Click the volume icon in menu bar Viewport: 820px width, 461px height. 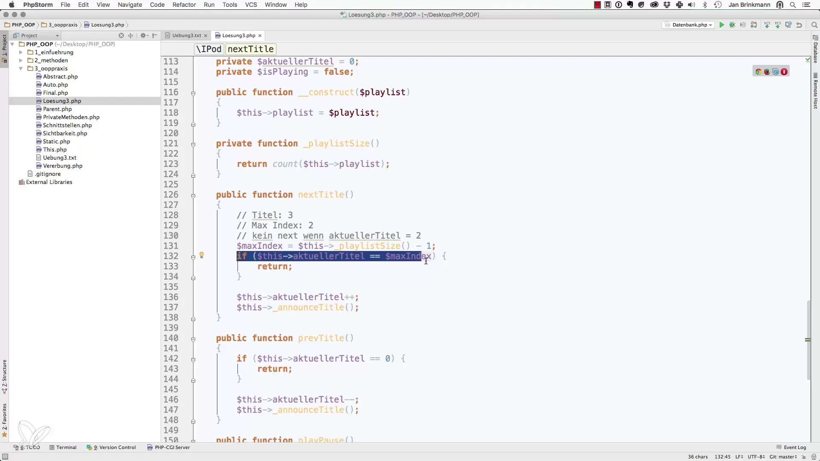tap(692, 5)
